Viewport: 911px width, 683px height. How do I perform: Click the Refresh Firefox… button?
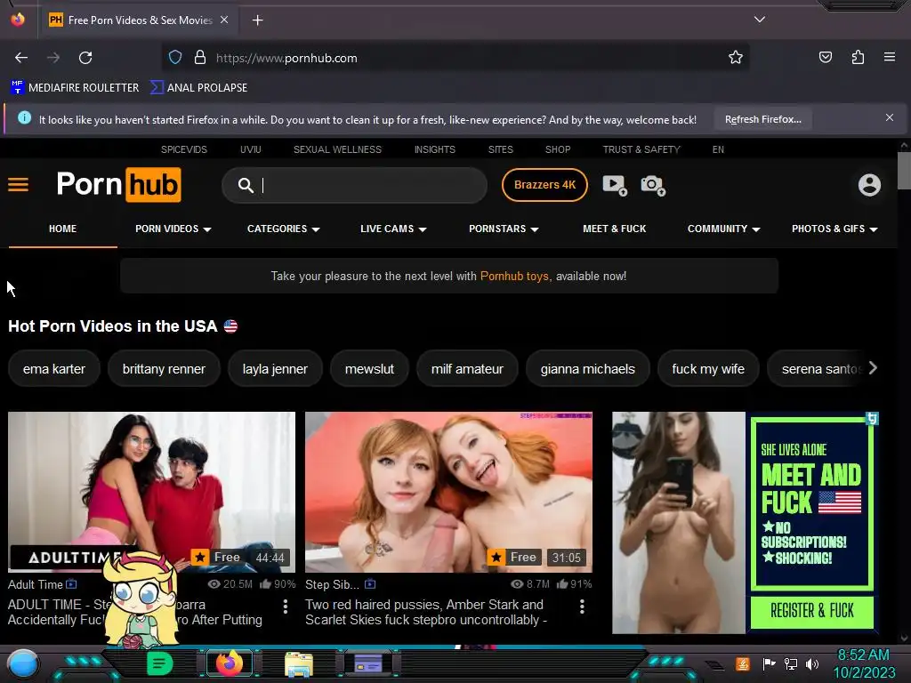[x=762, y=119]
